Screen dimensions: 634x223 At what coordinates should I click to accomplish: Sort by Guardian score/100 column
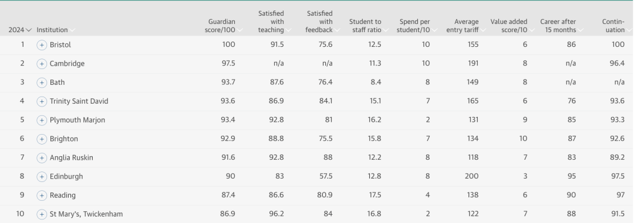coord(223,26)
